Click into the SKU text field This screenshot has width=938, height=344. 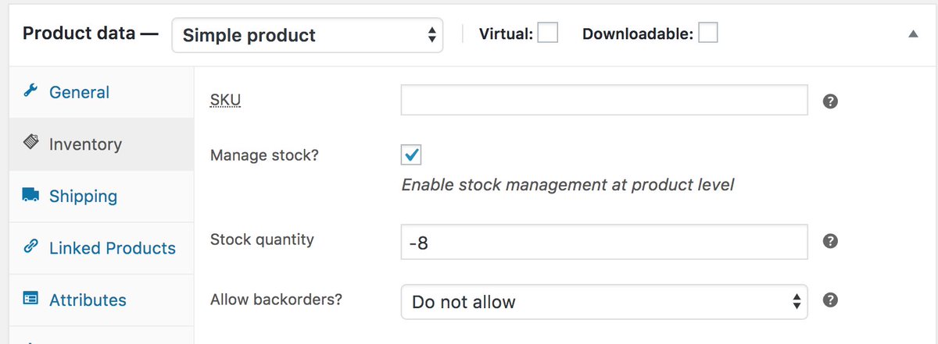pos(604,100)
